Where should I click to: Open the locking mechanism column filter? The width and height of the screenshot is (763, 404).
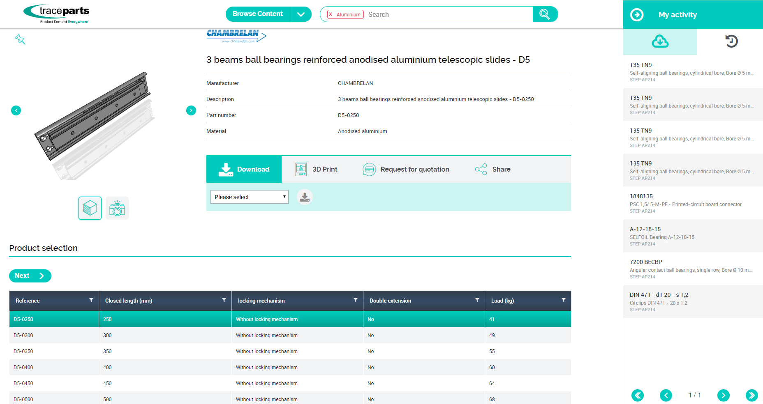point(356,300)
